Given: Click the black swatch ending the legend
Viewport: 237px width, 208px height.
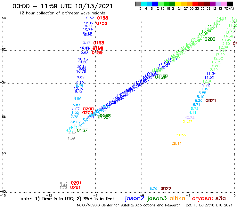Looking at the screenshot, I should pyautogui.click(x=230, y=4).
